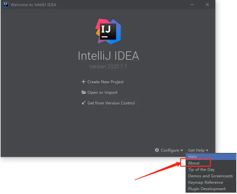Click the arrow icon beside Get from Version Control
Viewport: 237px width, 194px height.
coord(84,103)
